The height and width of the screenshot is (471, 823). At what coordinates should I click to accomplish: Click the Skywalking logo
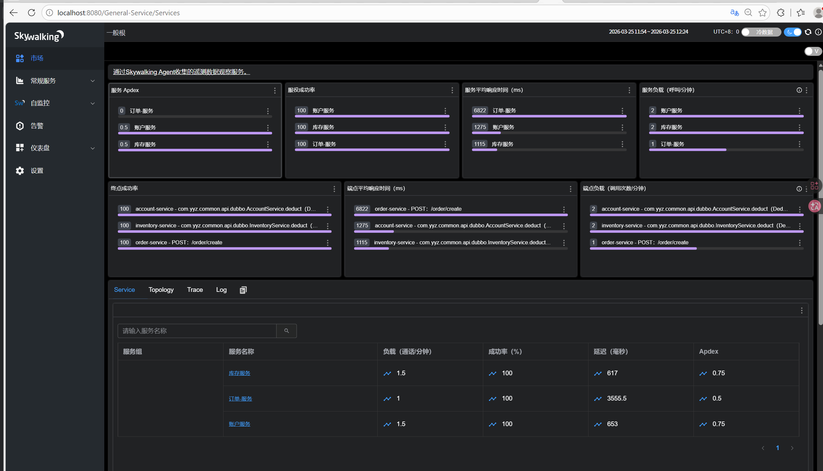[39, 36]
